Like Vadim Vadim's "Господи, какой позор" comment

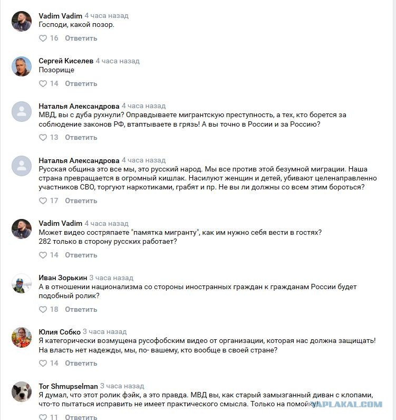43,39
